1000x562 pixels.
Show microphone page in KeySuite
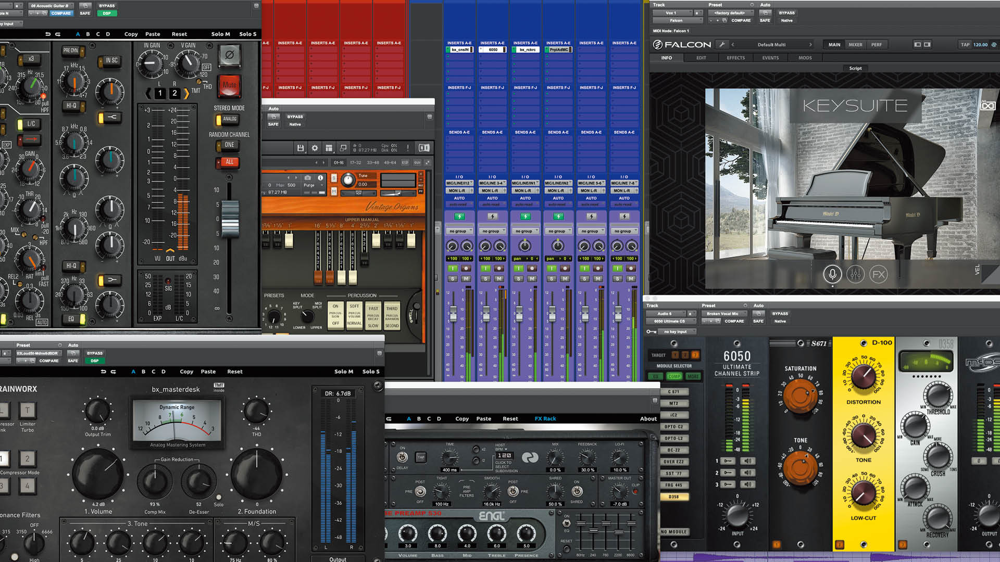(832, 274)
